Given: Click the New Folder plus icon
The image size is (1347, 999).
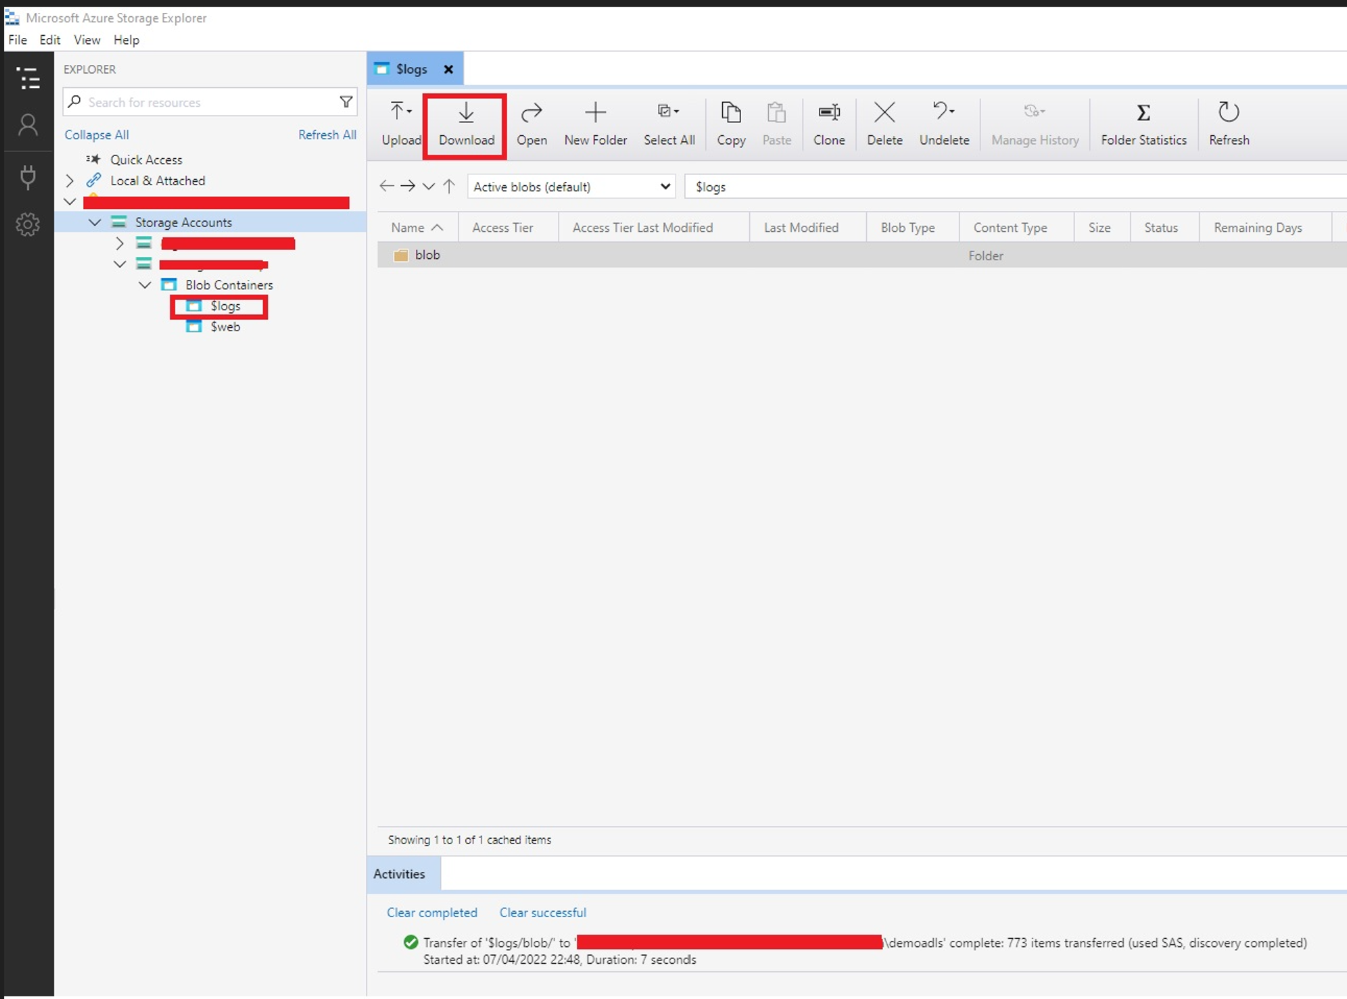Looking at the screenshot, I should (x=595, y=113).
